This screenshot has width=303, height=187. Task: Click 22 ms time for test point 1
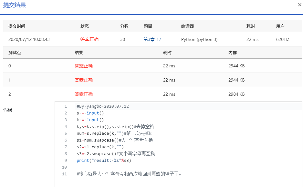tap(169, 80)
